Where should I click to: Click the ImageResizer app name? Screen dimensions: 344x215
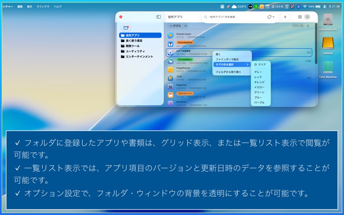(x=183, y=68)
